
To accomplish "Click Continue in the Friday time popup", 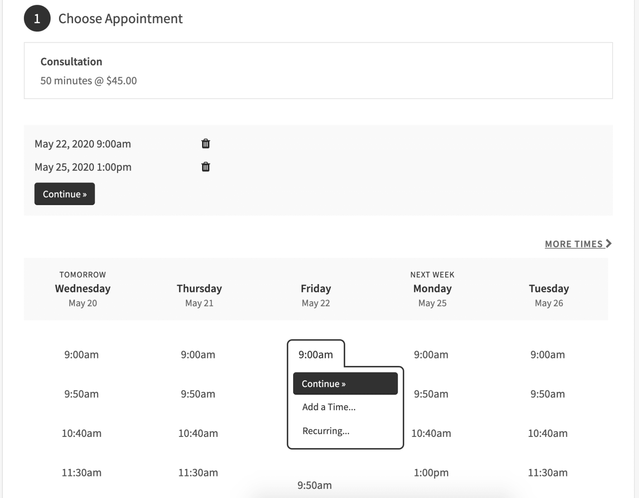I will (345, 383).
